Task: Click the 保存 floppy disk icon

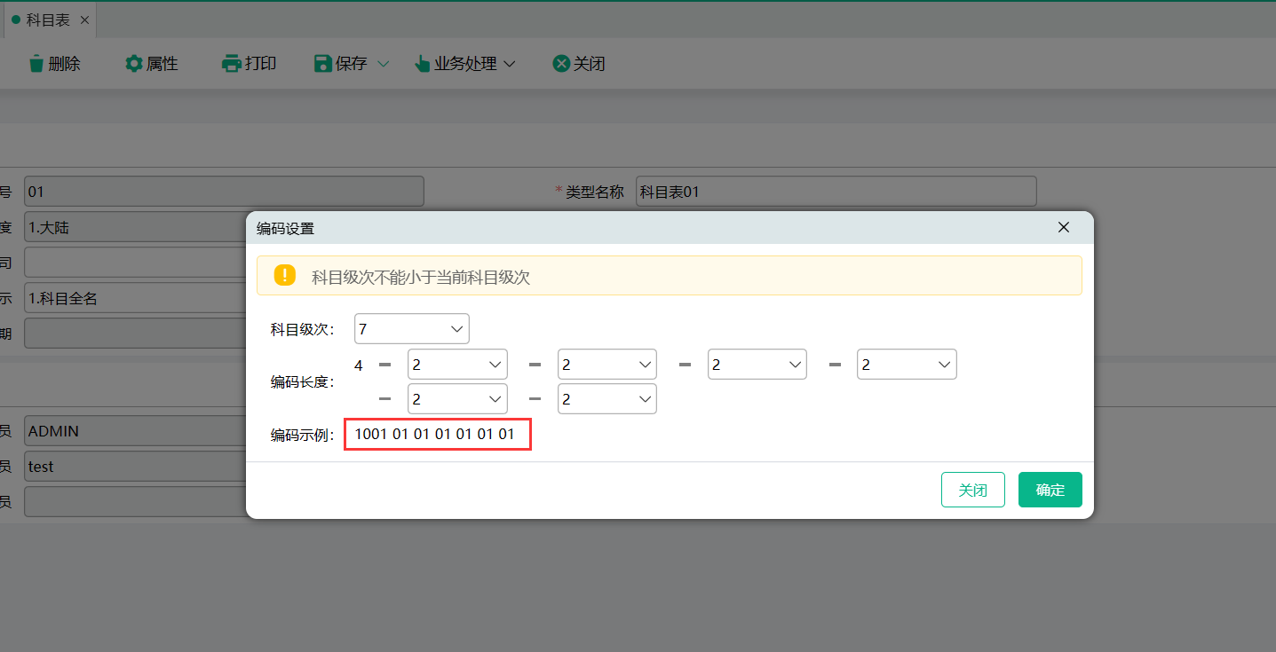Action: pos(323,64)
